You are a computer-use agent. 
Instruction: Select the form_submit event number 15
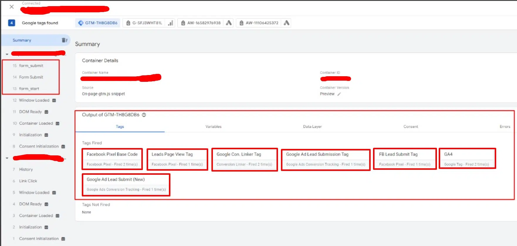pos(31,66)
